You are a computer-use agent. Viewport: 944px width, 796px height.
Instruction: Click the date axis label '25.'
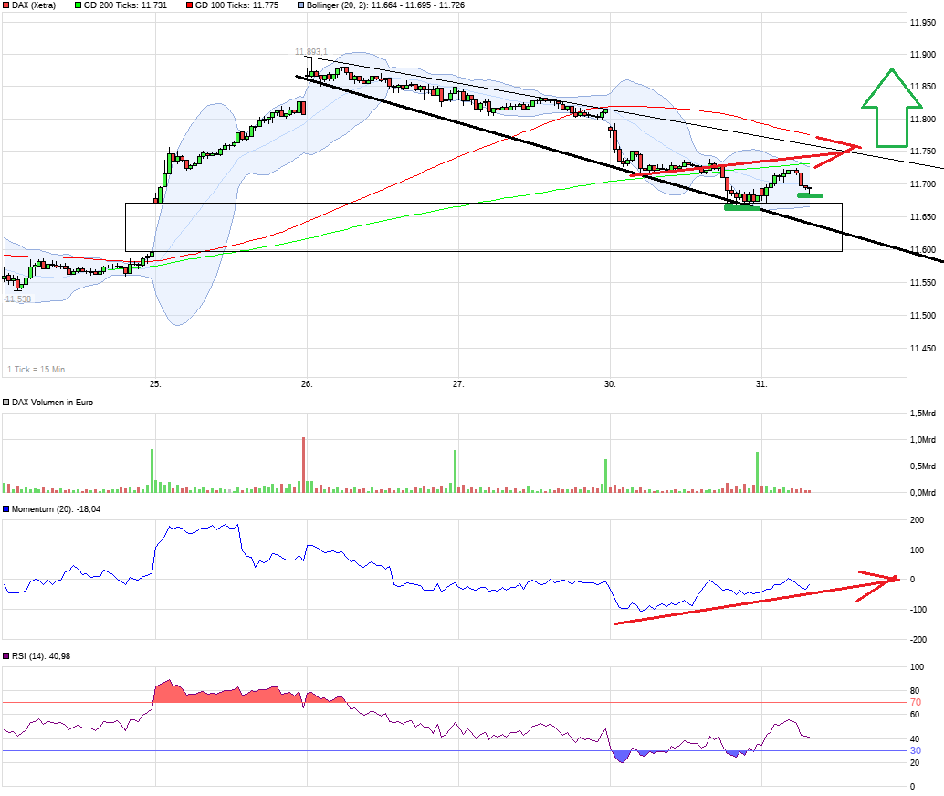155,384
